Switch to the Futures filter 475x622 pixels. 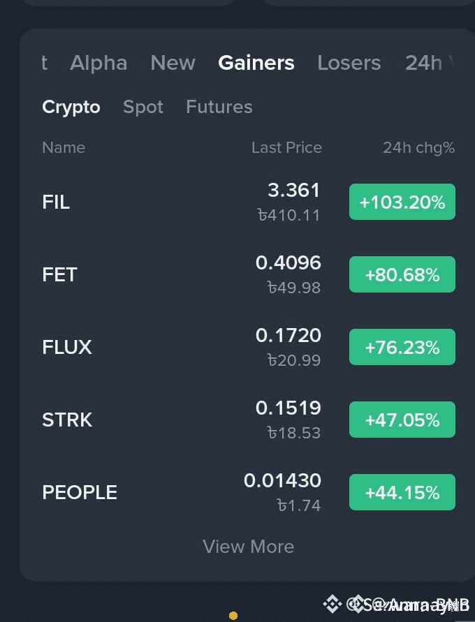[219, 107]
